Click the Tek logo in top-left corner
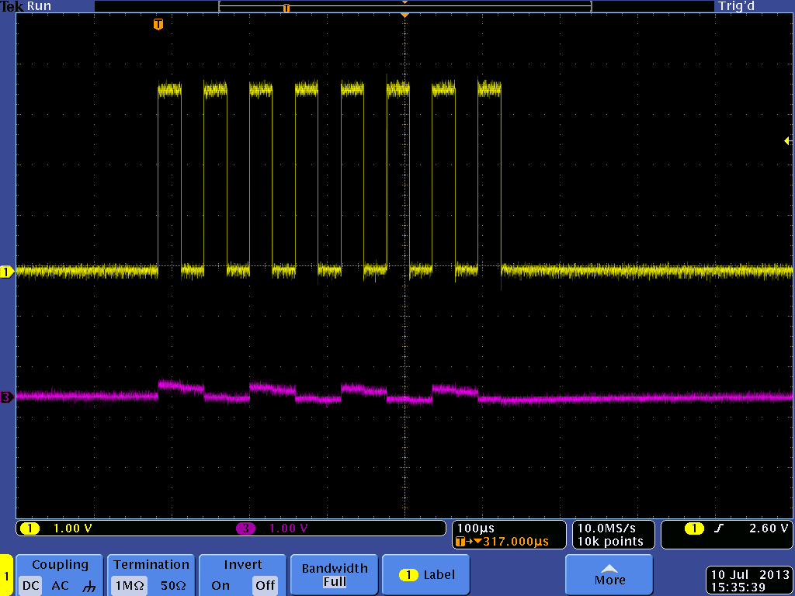 pyautogui.click(x=11, y=6)
